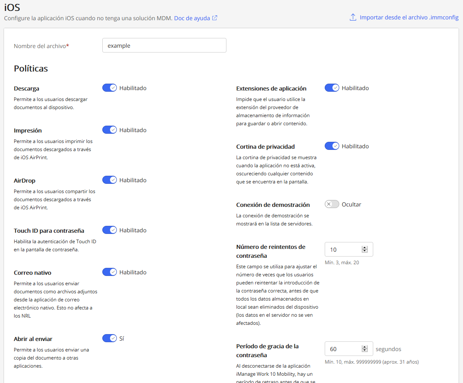Toggle the Abrir al enviar switch
Screen dimensions: 463x383
tap(110, 338)
